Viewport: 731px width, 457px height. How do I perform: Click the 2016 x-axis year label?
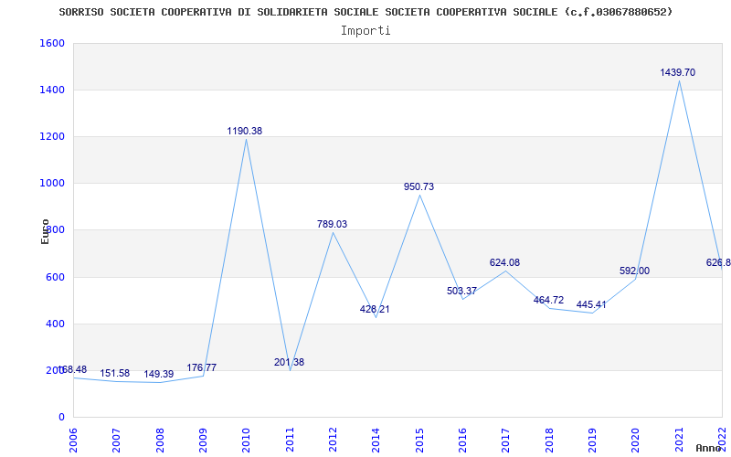click(462, 440)
